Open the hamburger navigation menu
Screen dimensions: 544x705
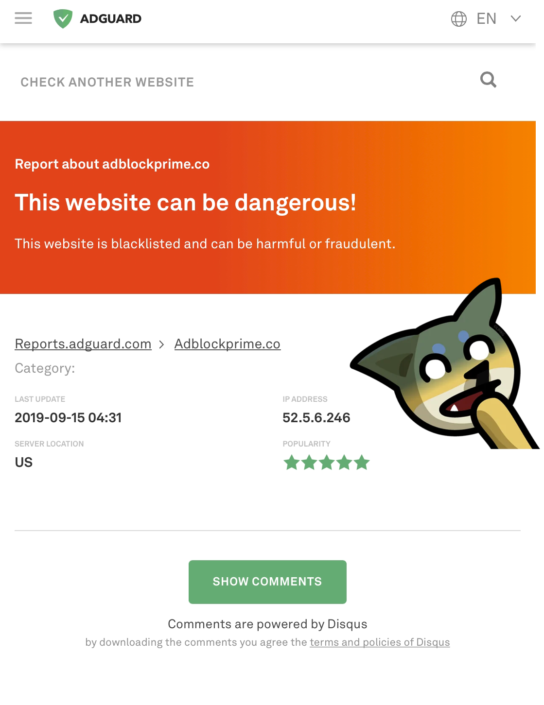tap(23, 18)
